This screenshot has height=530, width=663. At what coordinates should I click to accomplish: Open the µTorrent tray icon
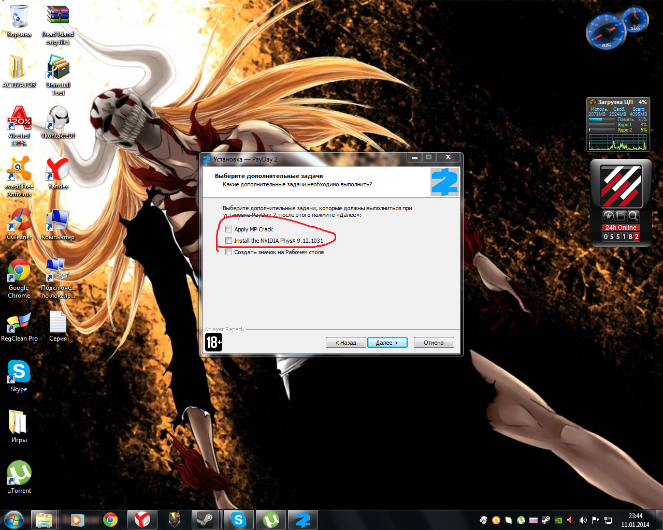521,520
